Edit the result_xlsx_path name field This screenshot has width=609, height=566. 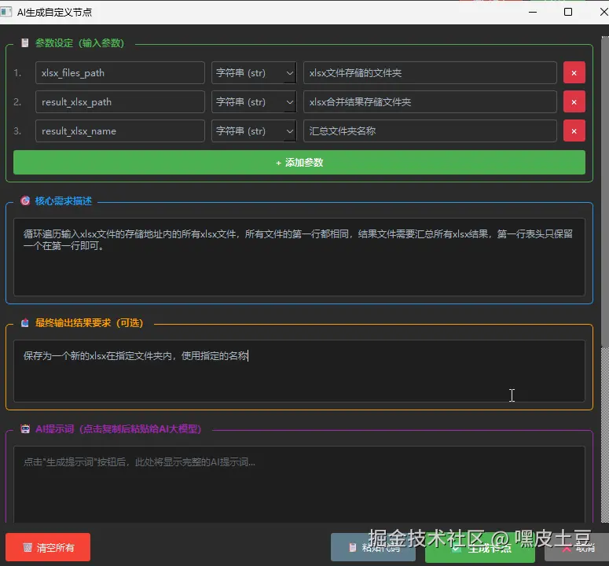coord(120,101)
